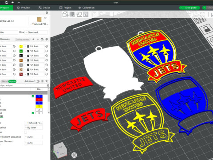Open printer settings gear icon

(x=47, y=13)
